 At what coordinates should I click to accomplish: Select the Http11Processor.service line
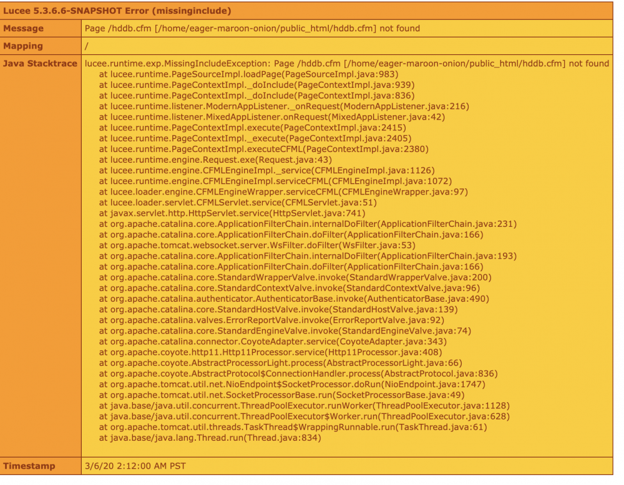coord(271,353)
